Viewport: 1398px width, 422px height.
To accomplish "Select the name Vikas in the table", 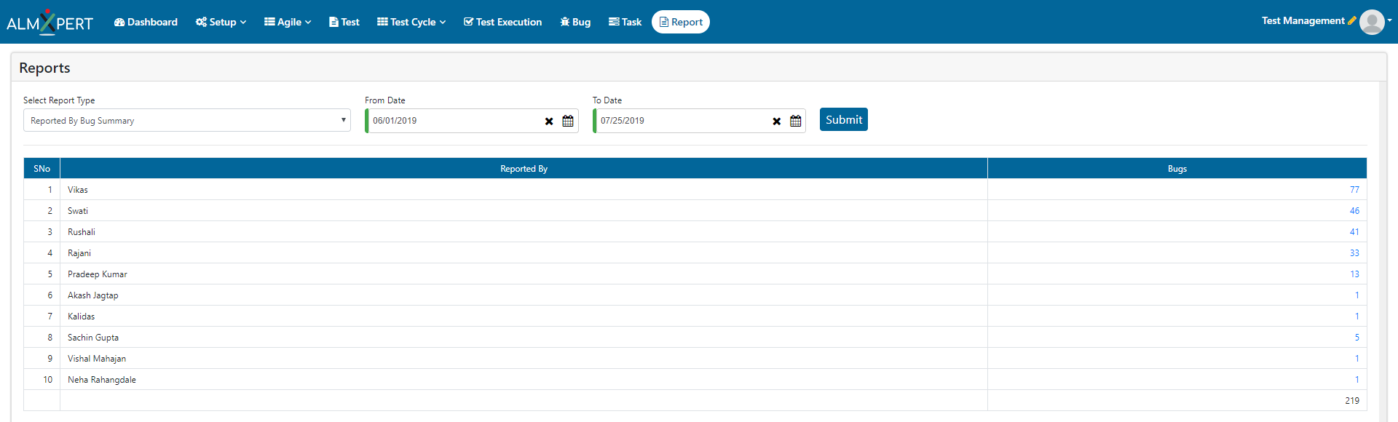I will point(78,190).
